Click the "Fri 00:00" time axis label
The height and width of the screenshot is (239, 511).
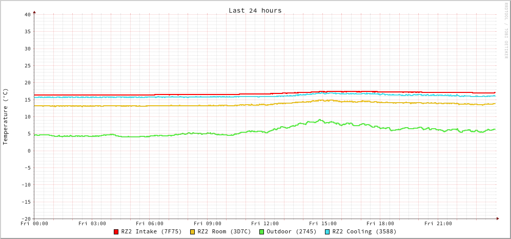[34, 224]
